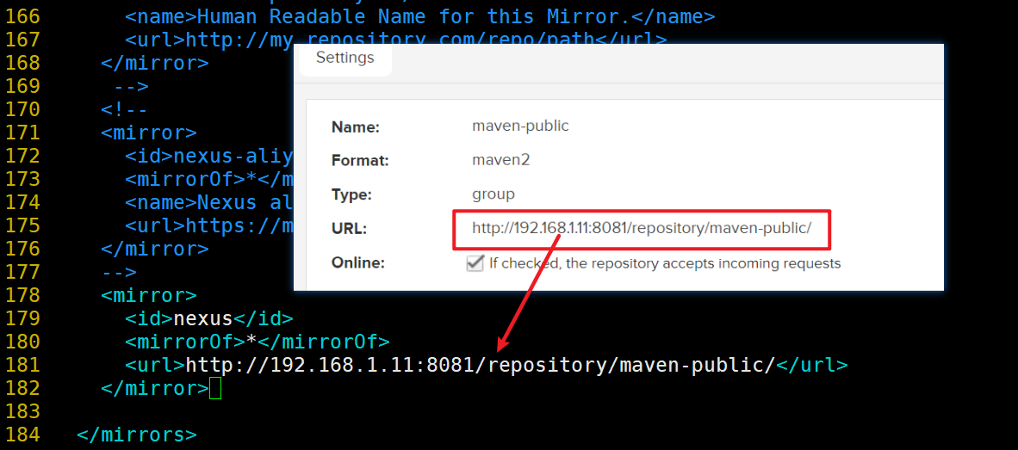Screen dimensions: 1018x450
Task: Toggle the Online checkbox for the repository
Action: (x=475, y=263)
